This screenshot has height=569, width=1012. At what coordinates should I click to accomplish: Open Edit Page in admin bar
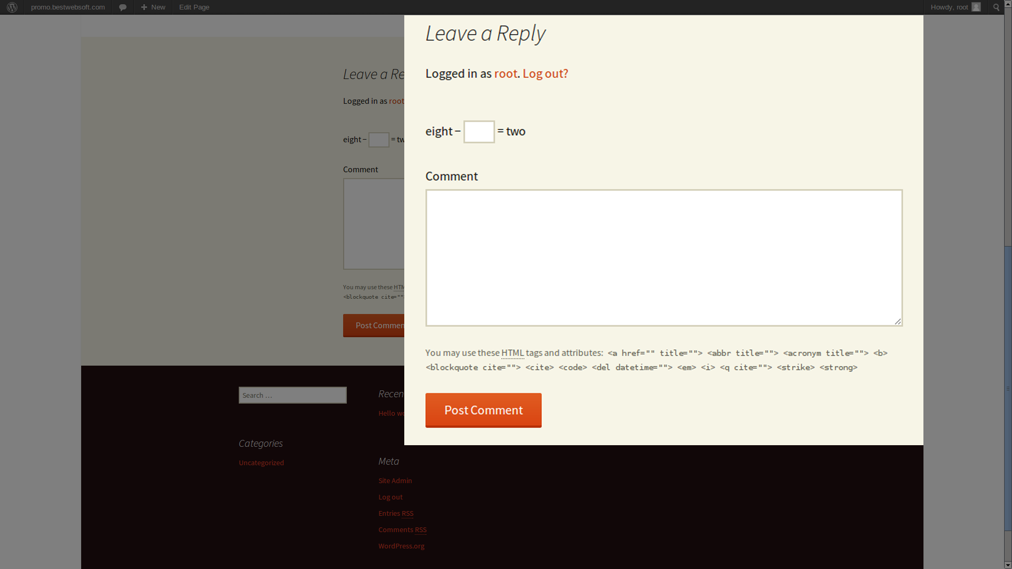[x=194, y=7]
